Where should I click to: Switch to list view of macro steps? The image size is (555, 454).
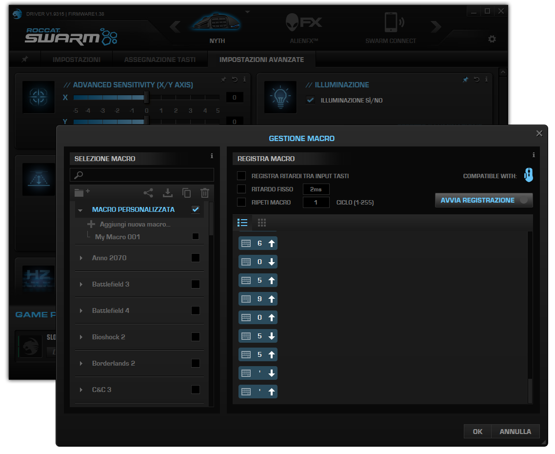click(x=242, y=223)
